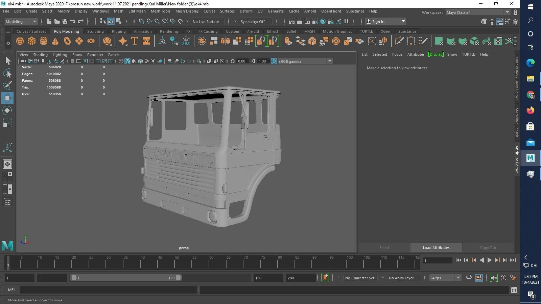
Task: Open the No Character Set dropdown arrow
Action: point(339,278)
